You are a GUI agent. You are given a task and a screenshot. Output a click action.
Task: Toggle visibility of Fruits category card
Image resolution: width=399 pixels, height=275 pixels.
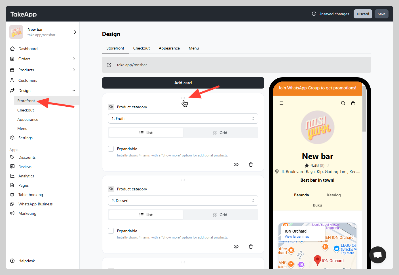236,164
